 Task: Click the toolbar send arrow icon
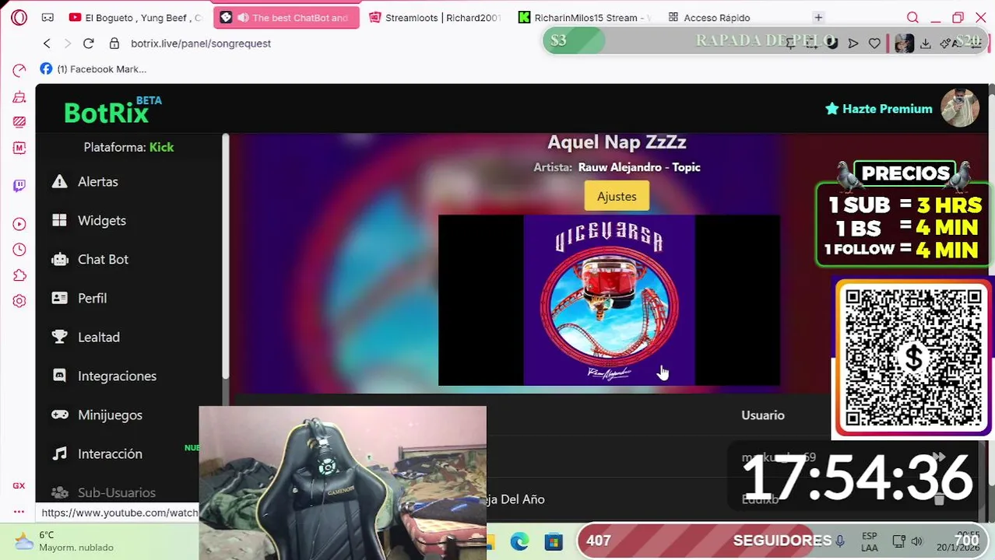pos(853,44)
